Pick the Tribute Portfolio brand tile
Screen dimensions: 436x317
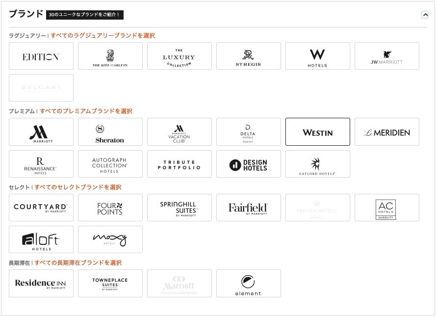(x=180, y=164)
